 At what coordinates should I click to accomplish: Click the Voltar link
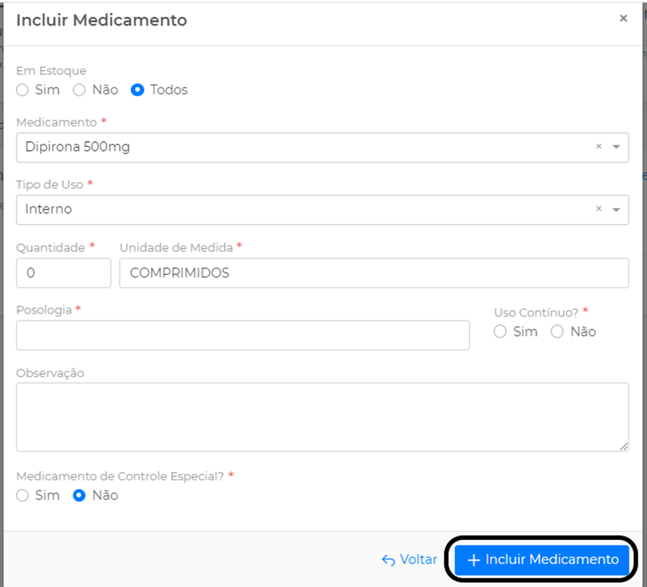[409, 560]
